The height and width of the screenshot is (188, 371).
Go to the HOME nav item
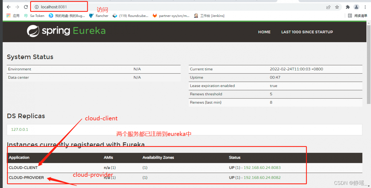pyautogui.click(x=264, y=32)
